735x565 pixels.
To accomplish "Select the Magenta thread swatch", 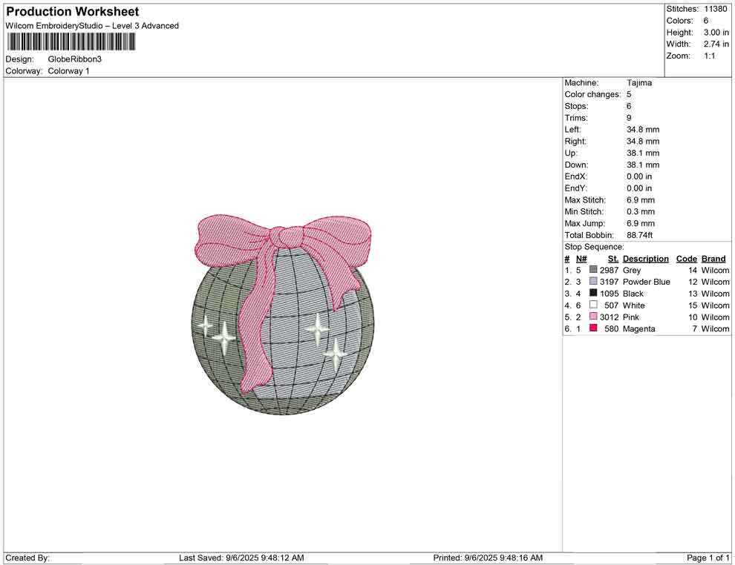I will 593,328.
